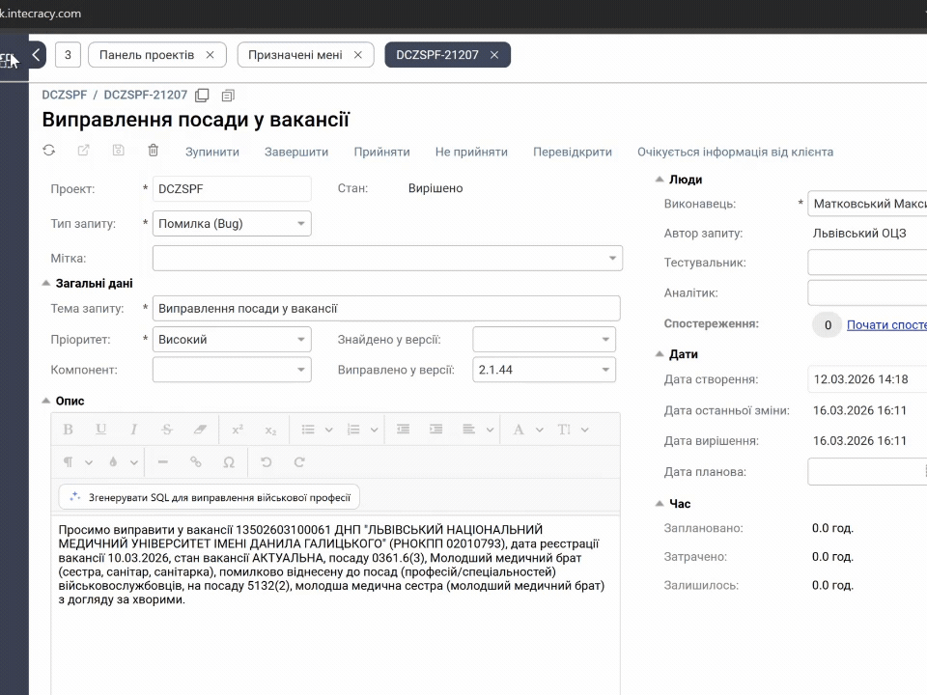The image size is (927, 695).
Task: Click Згенерувати SQL для виправлення button
Action: pos(210,497)
